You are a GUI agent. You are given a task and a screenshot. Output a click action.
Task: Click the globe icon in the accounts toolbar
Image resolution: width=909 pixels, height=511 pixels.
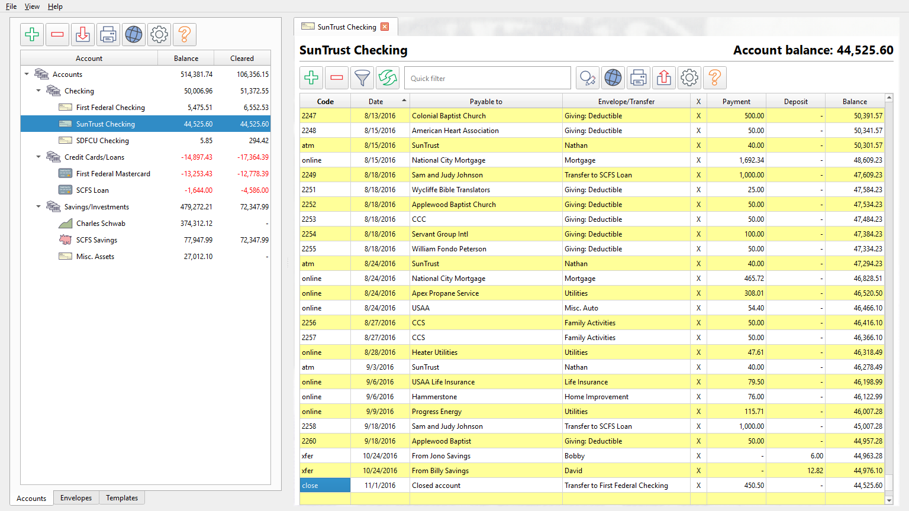(134, 34)
